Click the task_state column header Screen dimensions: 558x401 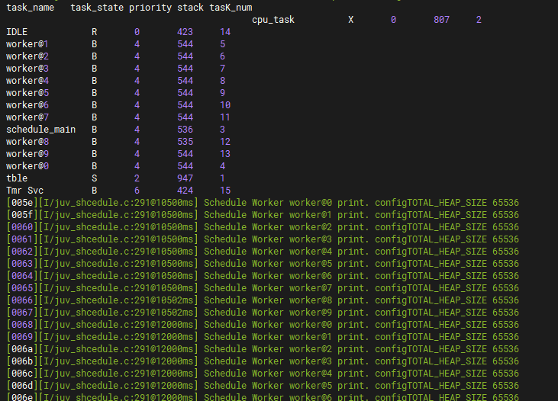click(97, 8)
